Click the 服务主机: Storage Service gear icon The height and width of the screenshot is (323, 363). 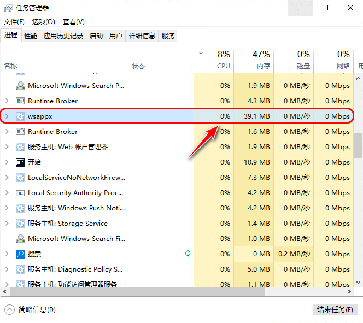click(20, 224)
